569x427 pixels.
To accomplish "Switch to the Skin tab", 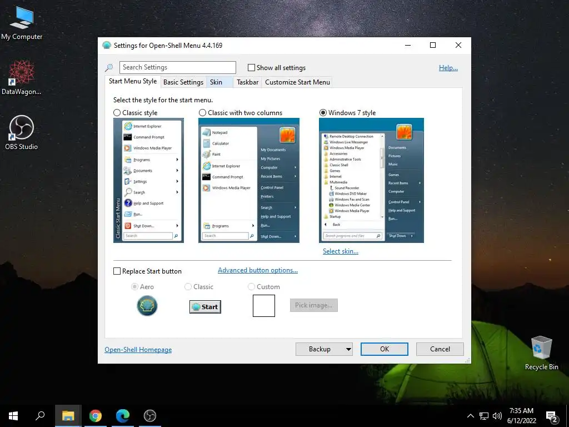I will pyautogui.click(x=219, y=82).
